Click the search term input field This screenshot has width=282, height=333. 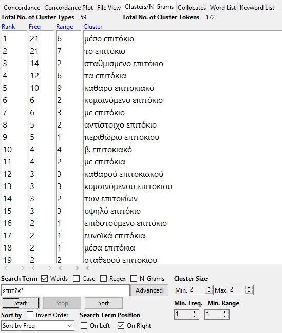click(x=65, y=290)
